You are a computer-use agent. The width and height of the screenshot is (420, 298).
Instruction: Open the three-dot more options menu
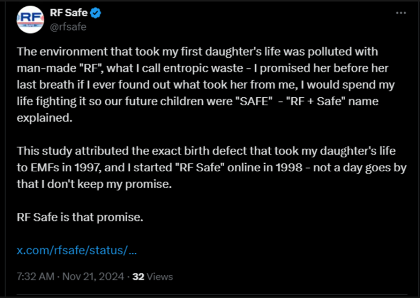[401, 14]
